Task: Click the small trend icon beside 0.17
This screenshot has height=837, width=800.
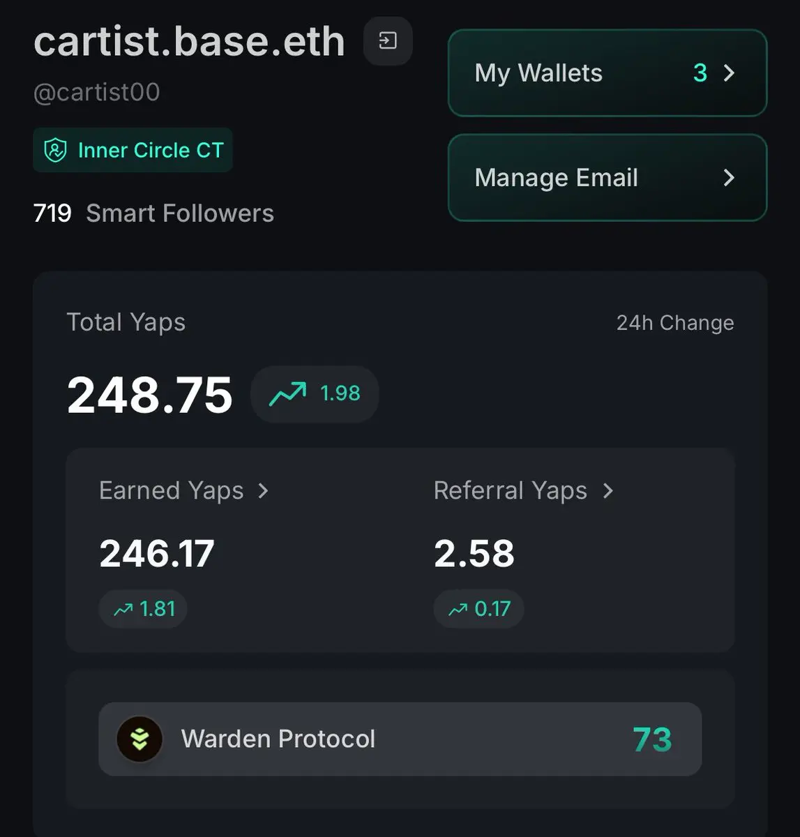Action: (458, 610)
